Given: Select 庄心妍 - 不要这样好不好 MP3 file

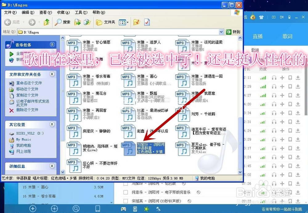Looking at the screenshot, I should click(92, 165).
